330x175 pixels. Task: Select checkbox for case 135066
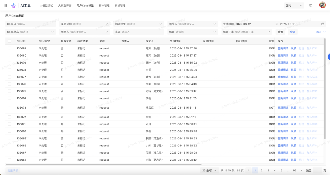pos(9,160)
